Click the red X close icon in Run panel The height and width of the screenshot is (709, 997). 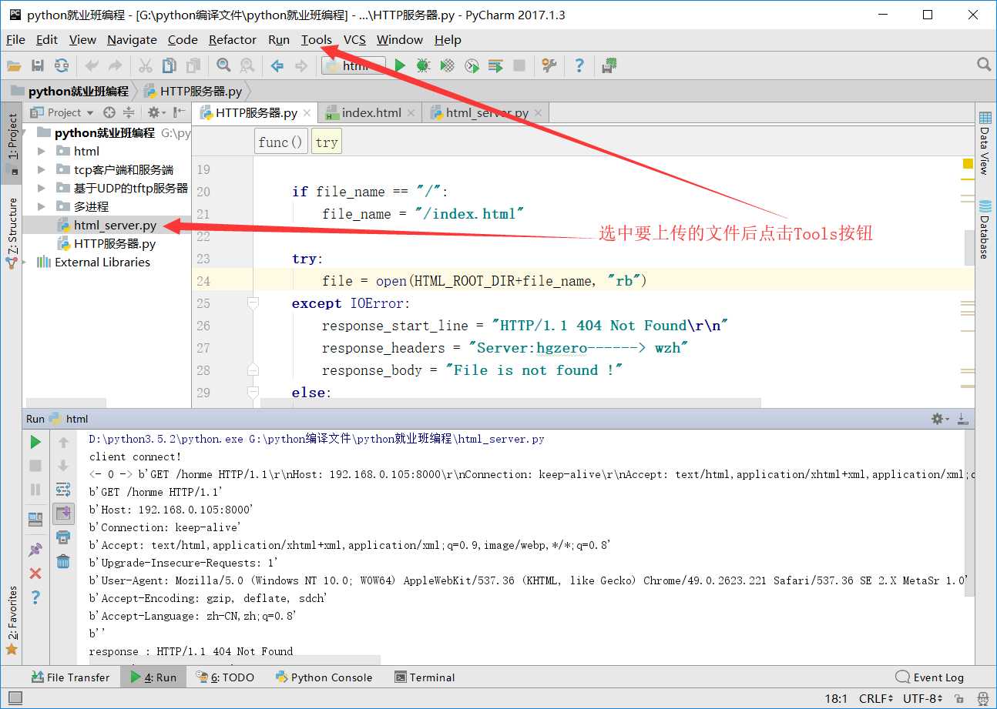[x=35, y=574]
